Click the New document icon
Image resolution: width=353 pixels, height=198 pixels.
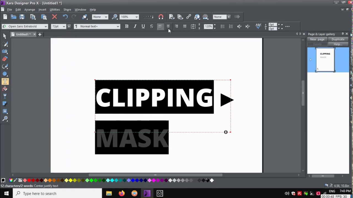[5, 17]
